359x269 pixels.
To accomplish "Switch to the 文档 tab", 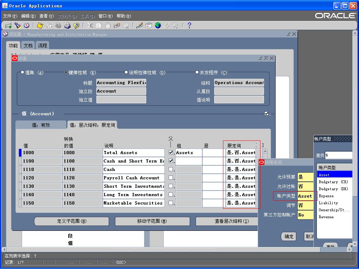I will point(28,46).
